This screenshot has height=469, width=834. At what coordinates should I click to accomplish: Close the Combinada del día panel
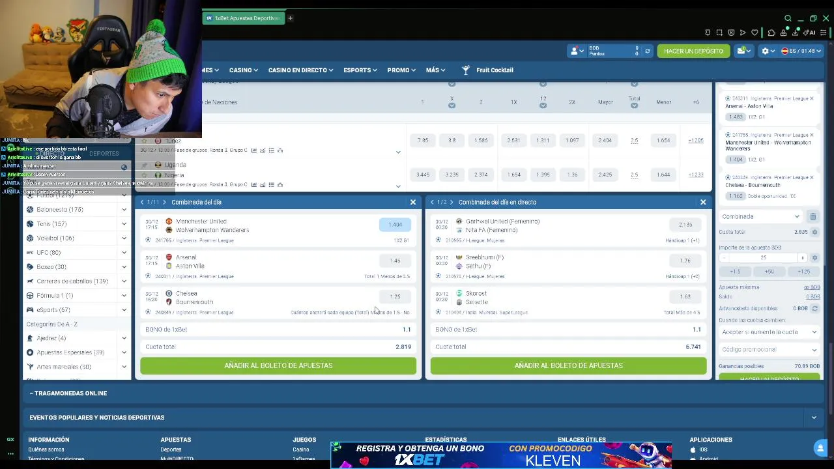(x=413, y=202)
